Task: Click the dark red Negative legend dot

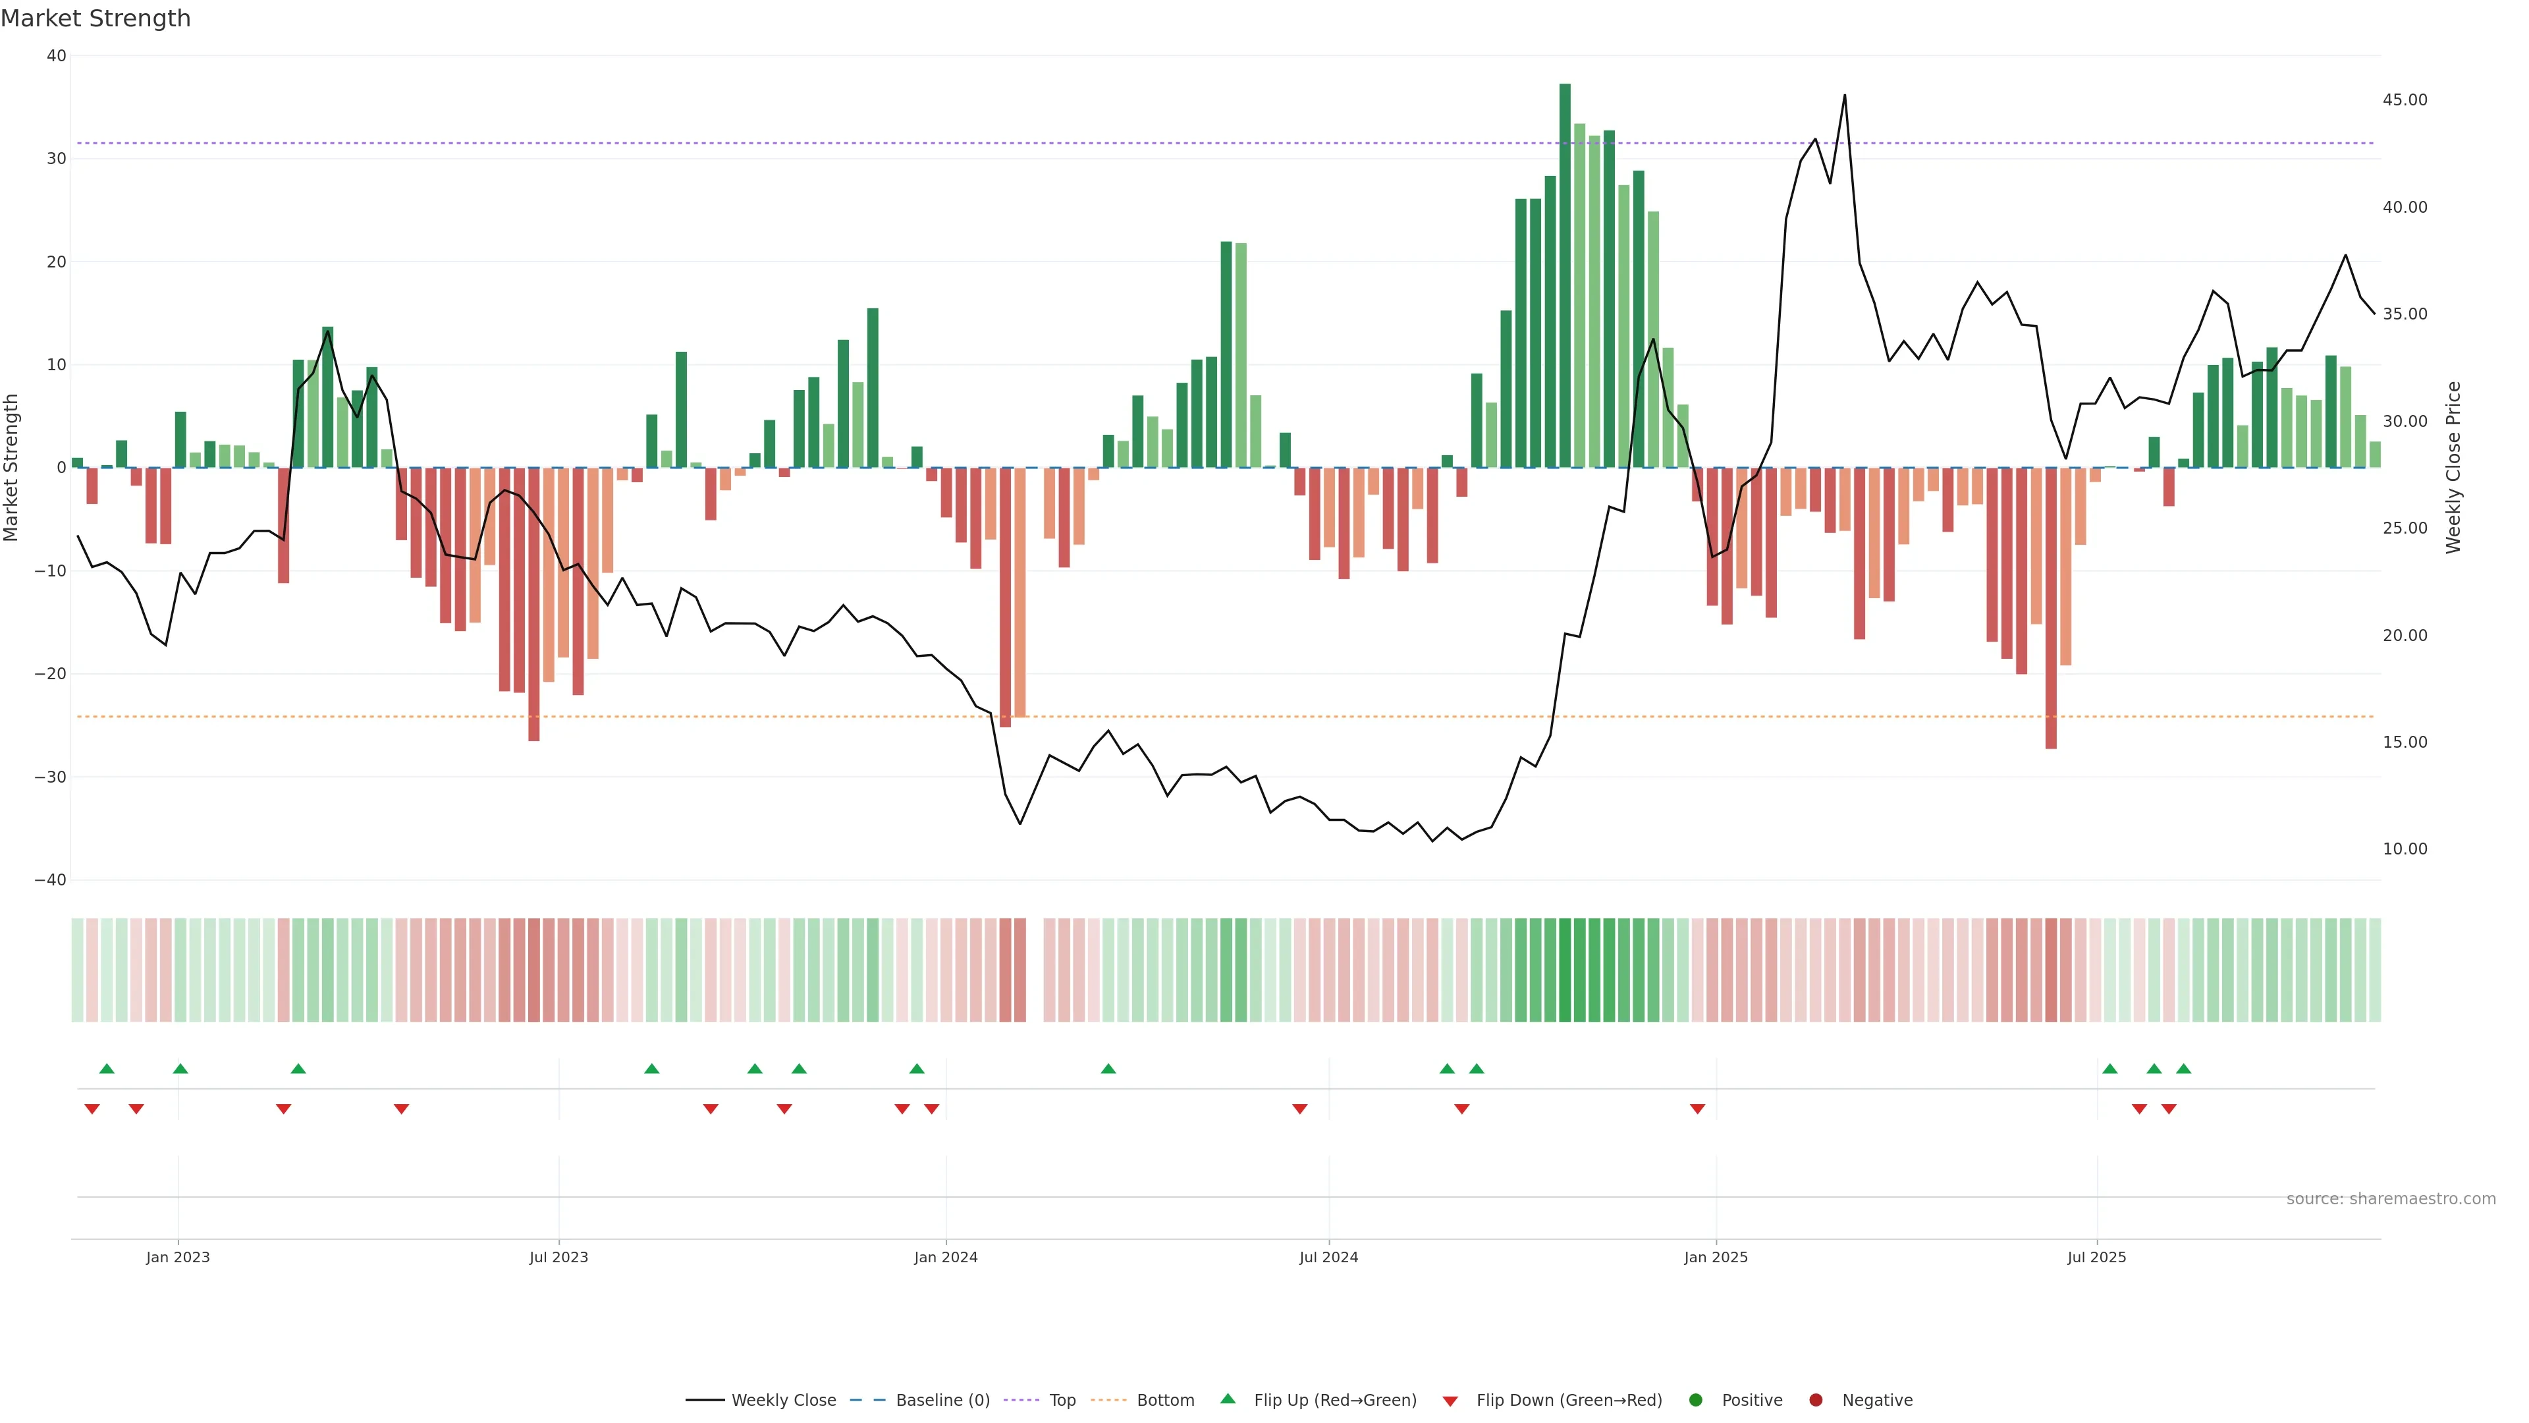Action: (1815, 1399)
